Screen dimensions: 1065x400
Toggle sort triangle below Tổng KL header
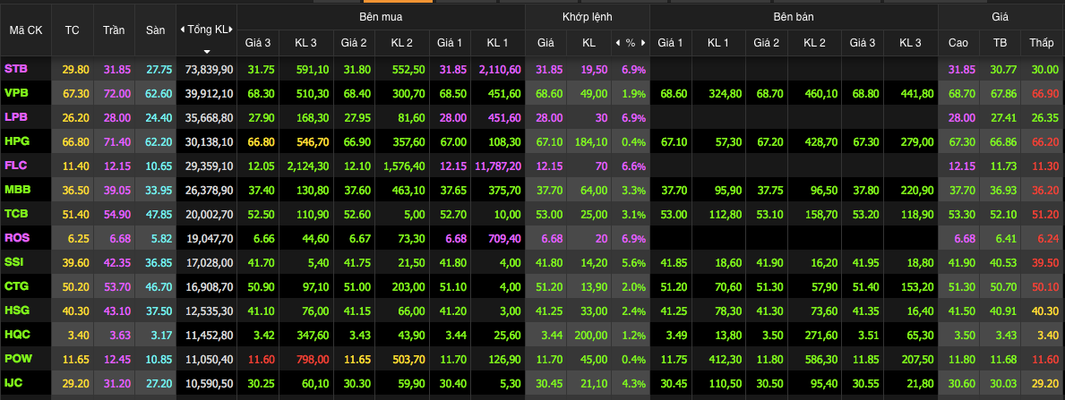(207, 52)
